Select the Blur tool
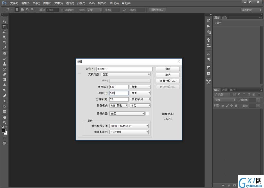 (4, 85)
